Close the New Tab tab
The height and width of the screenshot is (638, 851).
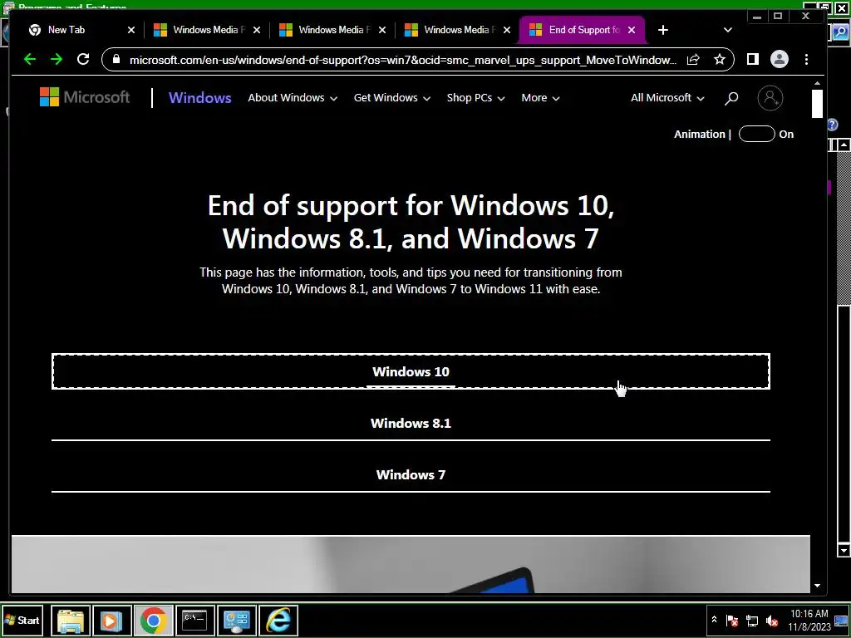click(130, 30)
